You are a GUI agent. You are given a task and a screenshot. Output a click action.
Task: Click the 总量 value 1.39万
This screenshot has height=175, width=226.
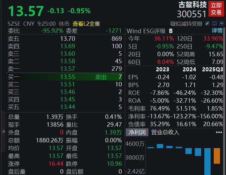coord(55,117)
